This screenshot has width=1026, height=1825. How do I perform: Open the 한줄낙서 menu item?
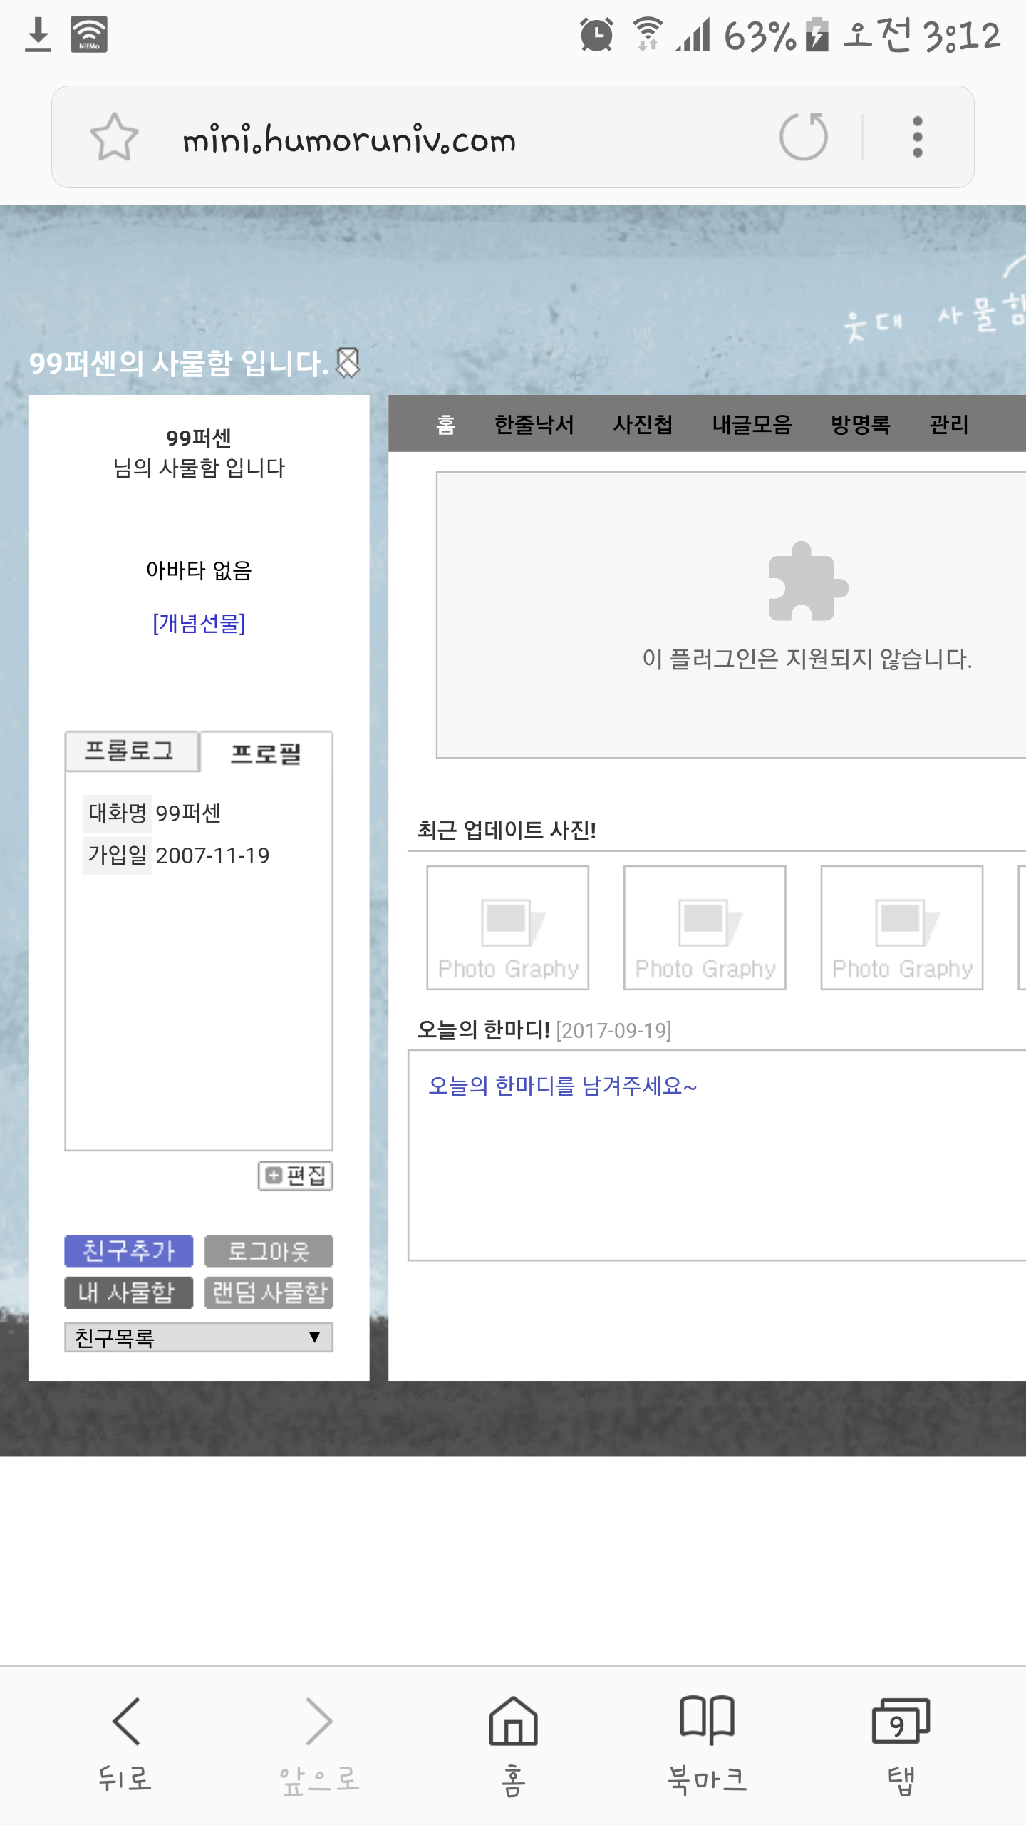pos(534,424)
